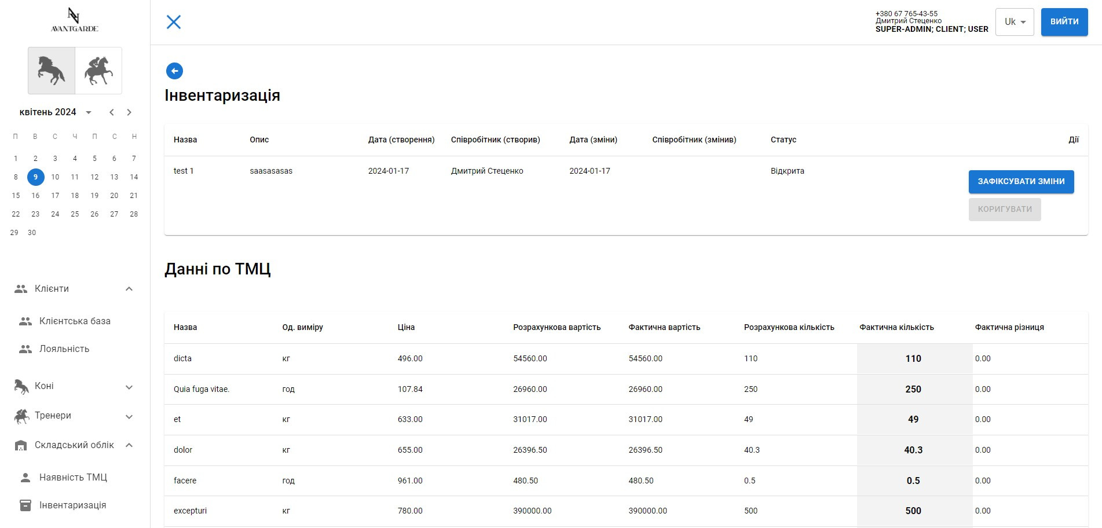Open Лояльність menu item
This screenshot has width=1102, height=528.
64,349
